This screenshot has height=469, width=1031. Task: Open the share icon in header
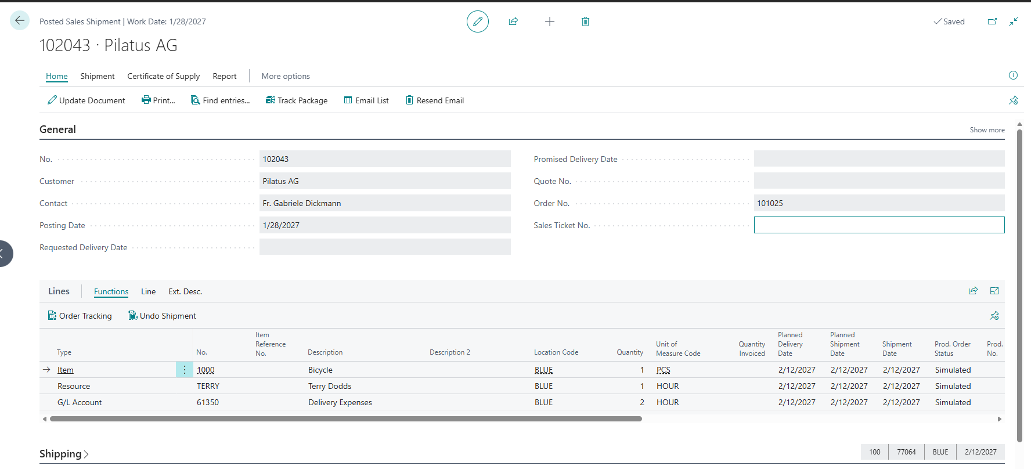click(513, 21)
